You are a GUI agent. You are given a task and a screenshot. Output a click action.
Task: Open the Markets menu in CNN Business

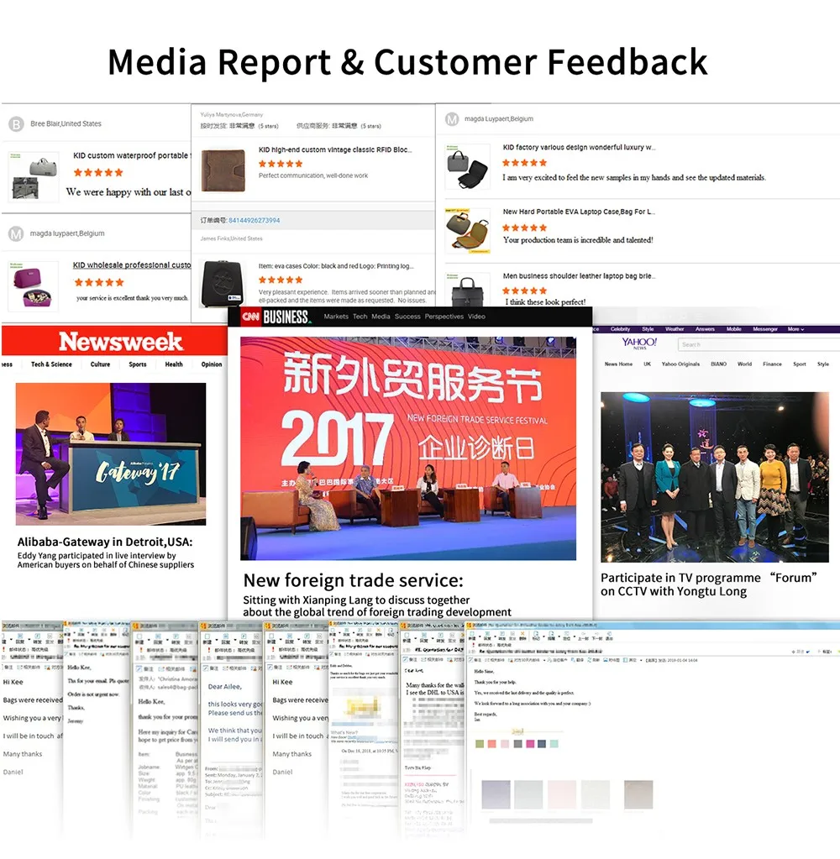point(336,317)
